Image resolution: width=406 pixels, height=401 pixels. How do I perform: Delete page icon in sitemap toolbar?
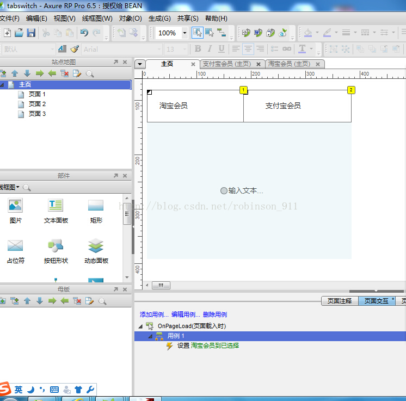(x=64, y=73)
